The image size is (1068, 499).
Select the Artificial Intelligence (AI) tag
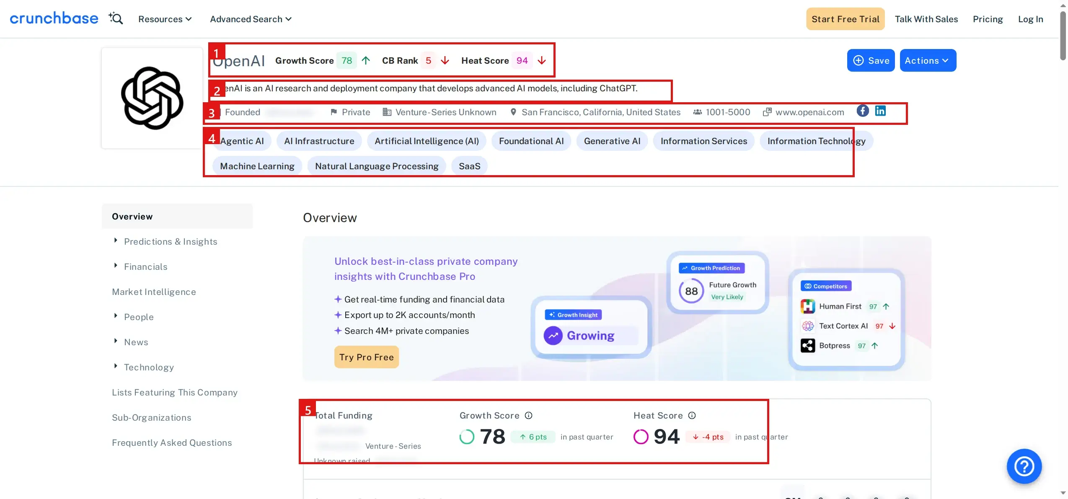(427, 141)
